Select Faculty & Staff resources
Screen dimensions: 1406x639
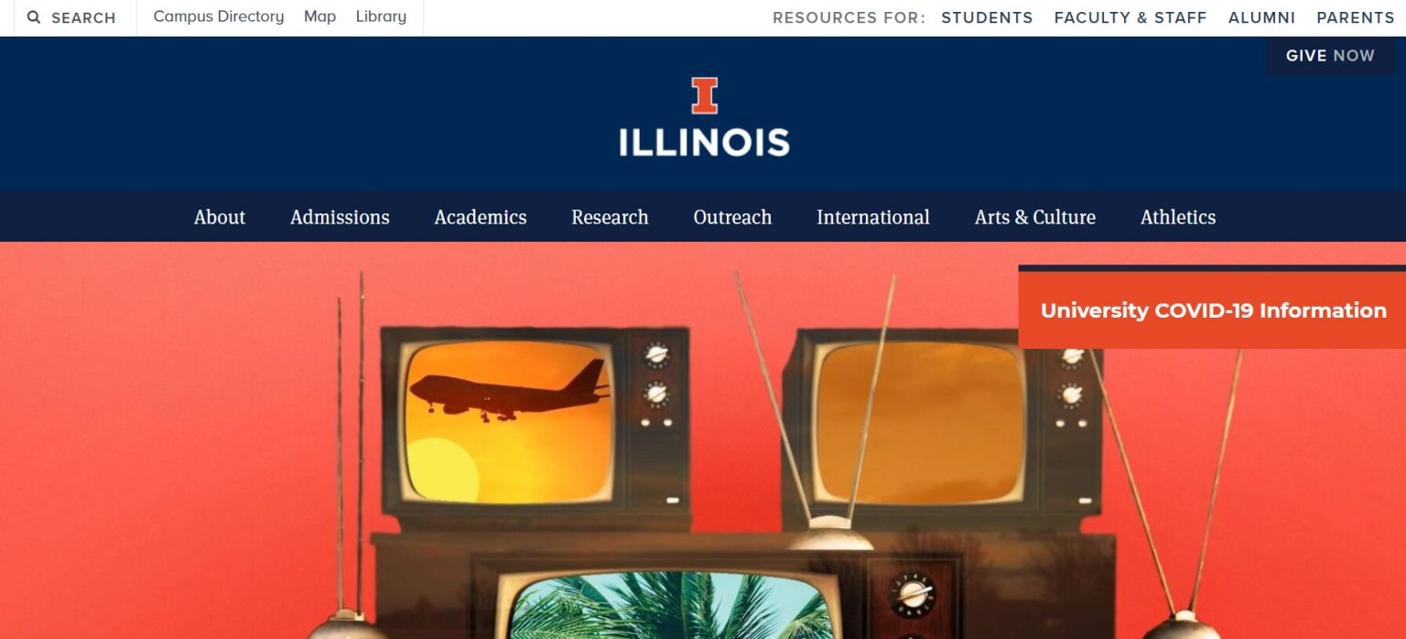tap(1130, 17)
